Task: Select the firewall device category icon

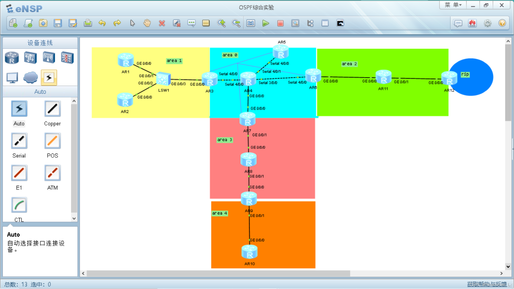Action: (x=67, y=58)
